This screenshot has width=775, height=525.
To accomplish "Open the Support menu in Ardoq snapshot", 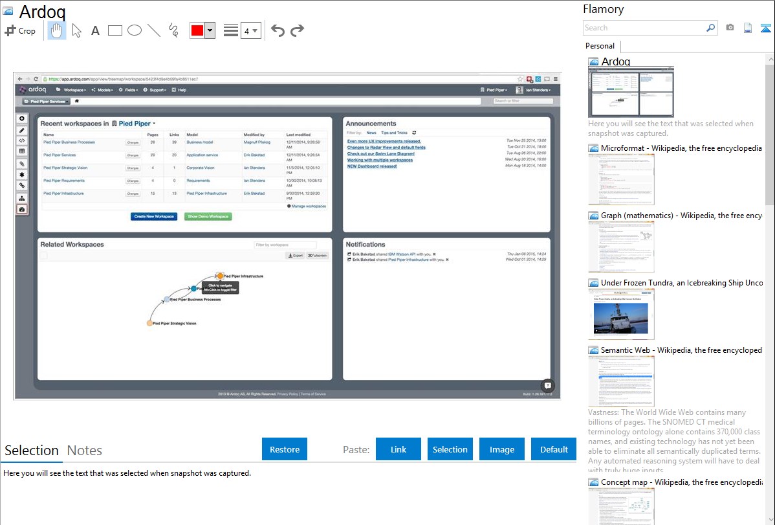I will [155, 90].
